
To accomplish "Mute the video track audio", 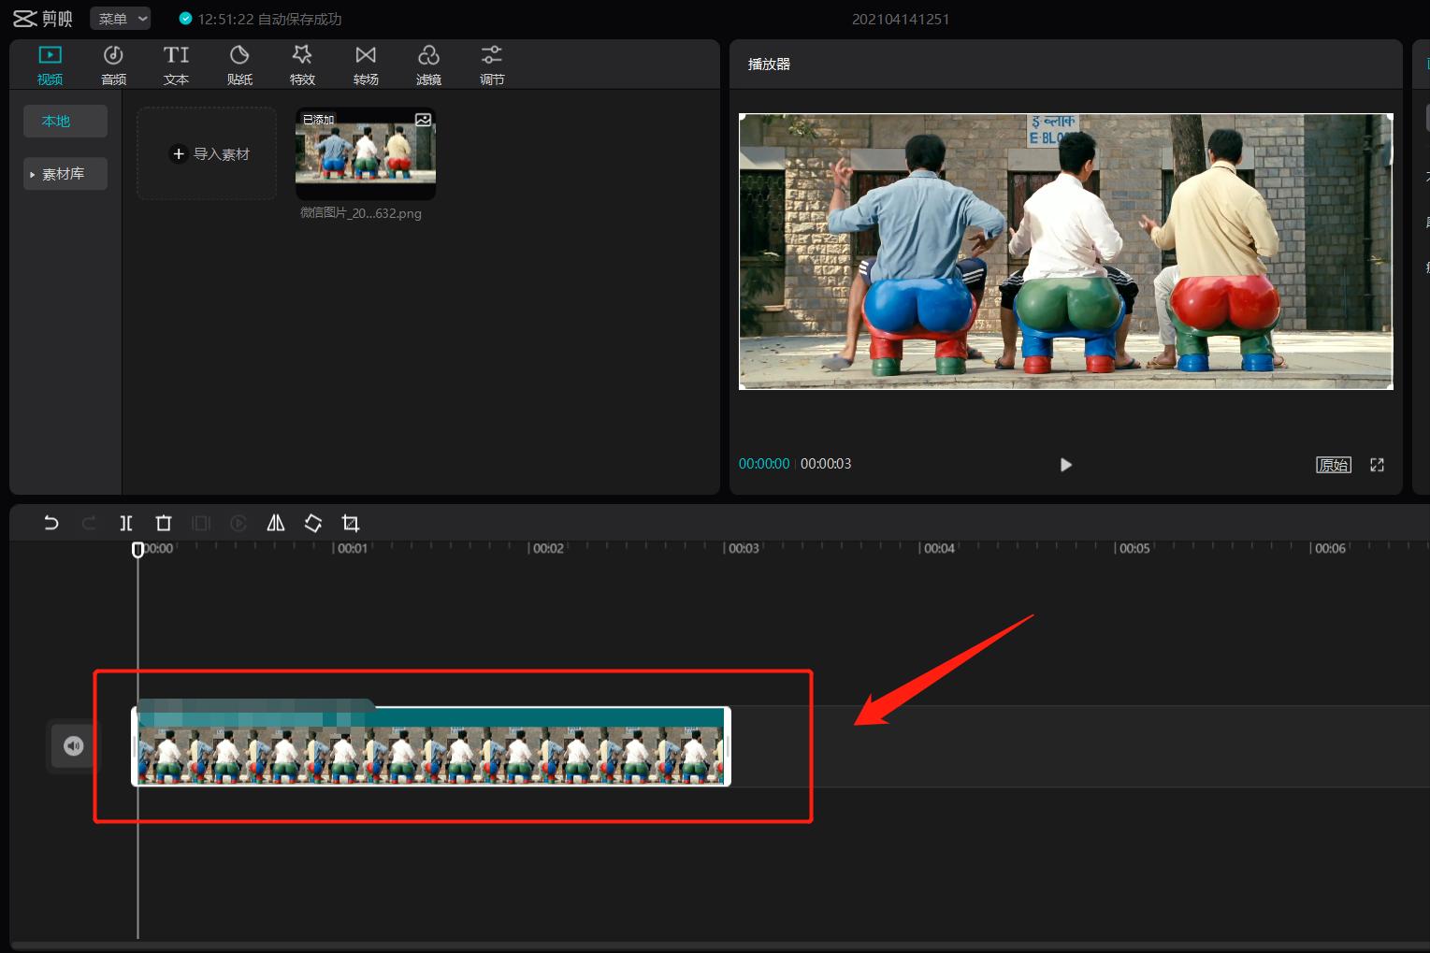I will point(74,745).
